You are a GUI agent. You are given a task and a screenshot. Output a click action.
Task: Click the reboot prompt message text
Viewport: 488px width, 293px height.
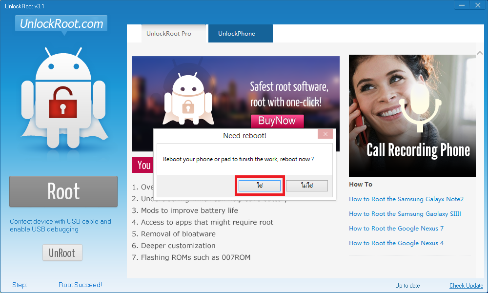pyautogui.click(x=239, y=159)
